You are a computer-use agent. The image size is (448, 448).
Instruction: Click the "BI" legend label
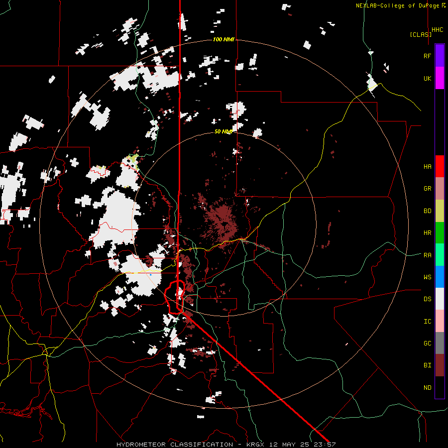[427, 365]
